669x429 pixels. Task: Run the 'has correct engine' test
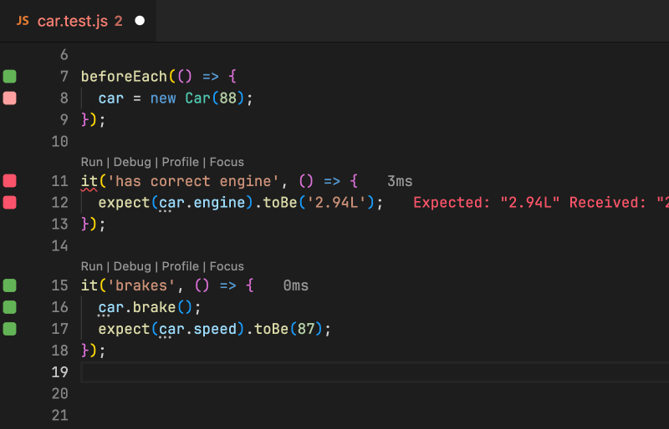pyautogui.click(x=91, y=162)
